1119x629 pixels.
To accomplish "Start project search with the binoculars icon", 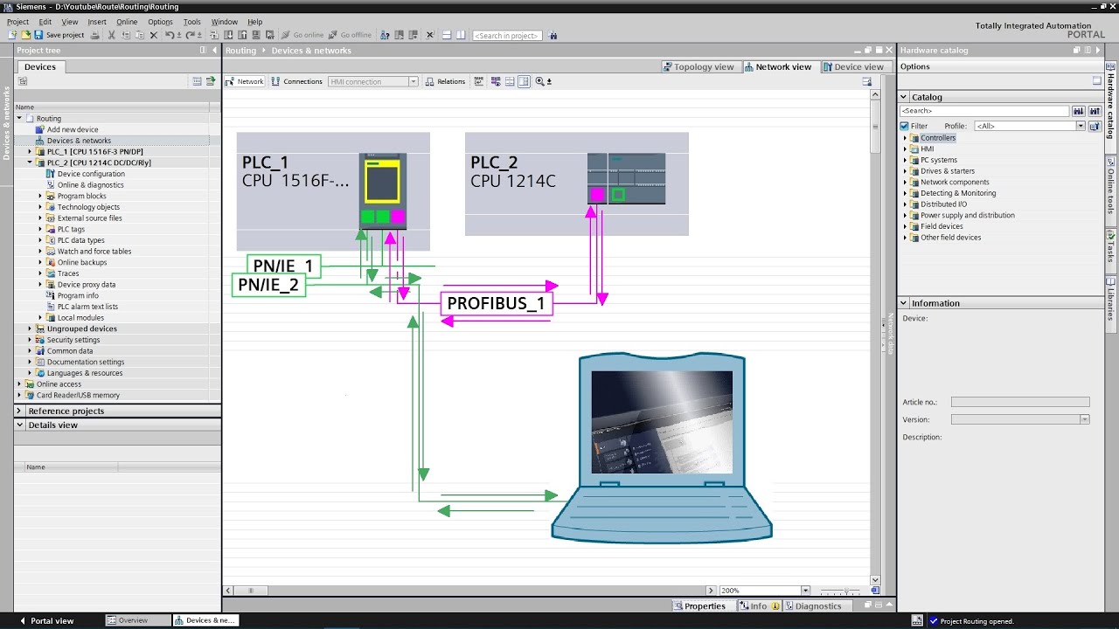I will point(553,36).
